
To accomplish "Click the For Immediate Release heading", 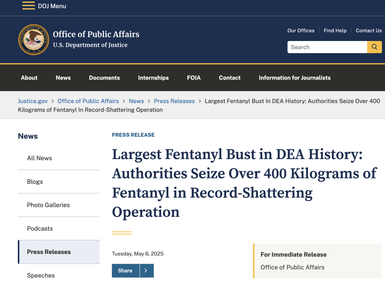I will tap(293, 254).
